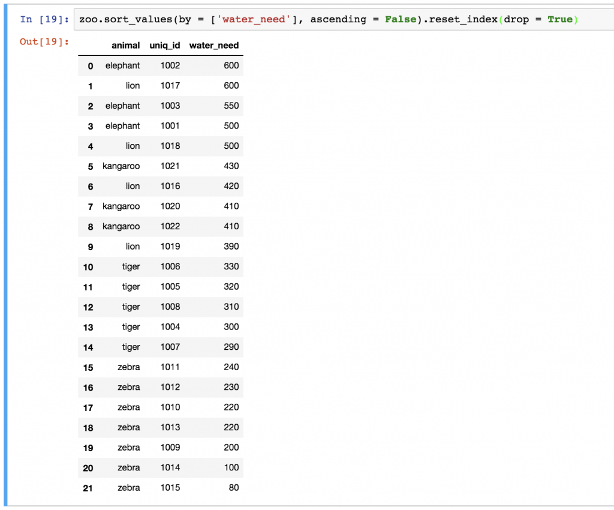
Task: Select the water_need column header
Action: pos(213,46)
